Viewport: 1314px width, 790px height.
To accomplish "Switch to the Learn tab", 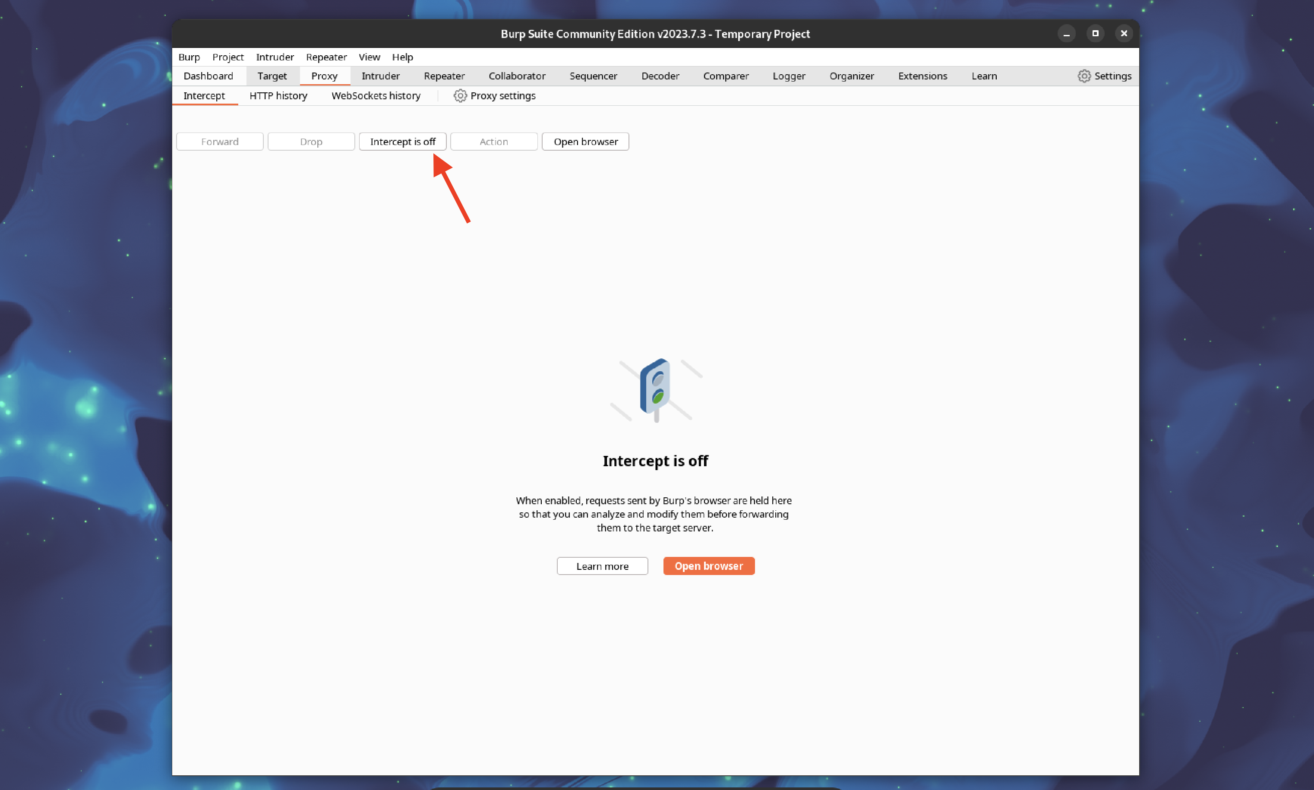I will (984, 76).
